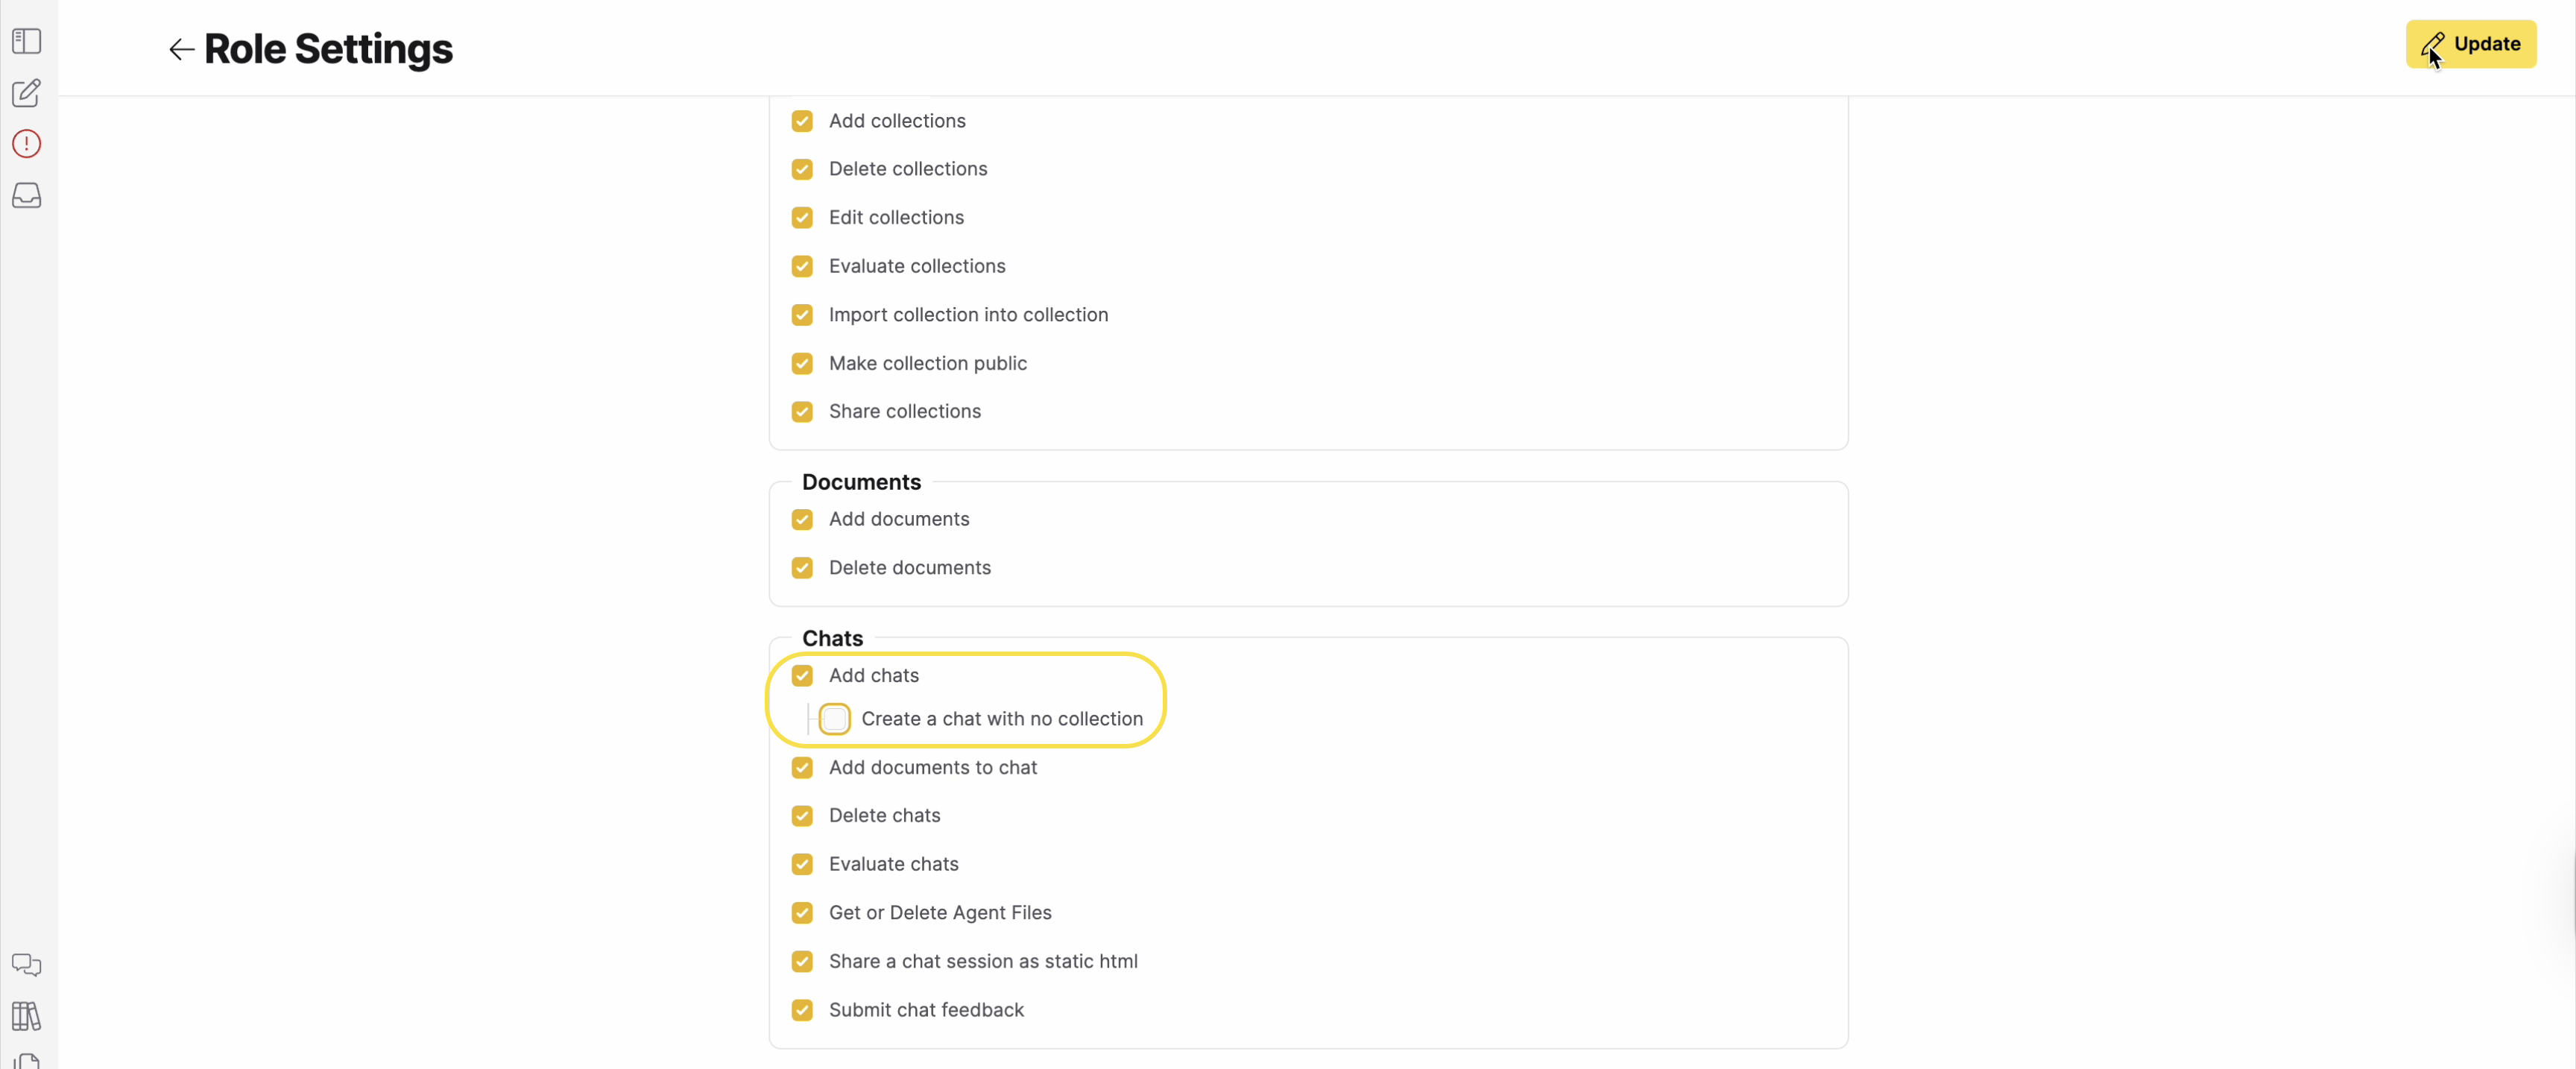Screen dimensions: 2576x1069
Task: Open the chats speech-bubbles icon in sidebar
Action: click(x=26, y=966)
